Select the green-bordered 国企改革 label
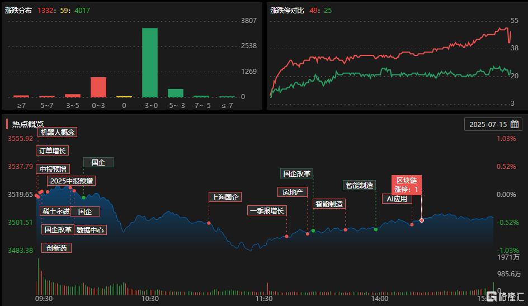This screenshot has width=528, height=306. tap(296, 173)
